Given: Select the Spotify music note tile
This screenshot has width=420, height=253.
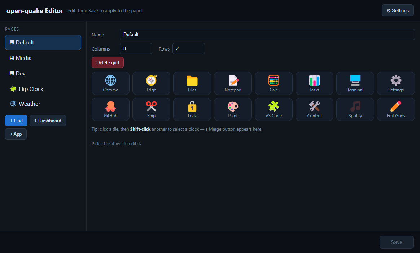Looking at the screenshot, I should coord(355,109).
